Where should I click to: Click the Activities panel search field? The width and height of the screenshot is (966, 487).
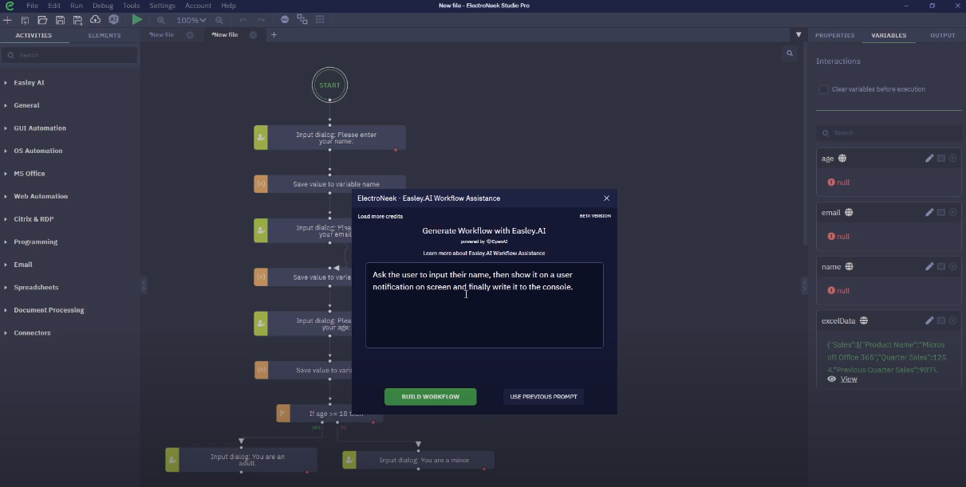(70, 55)
